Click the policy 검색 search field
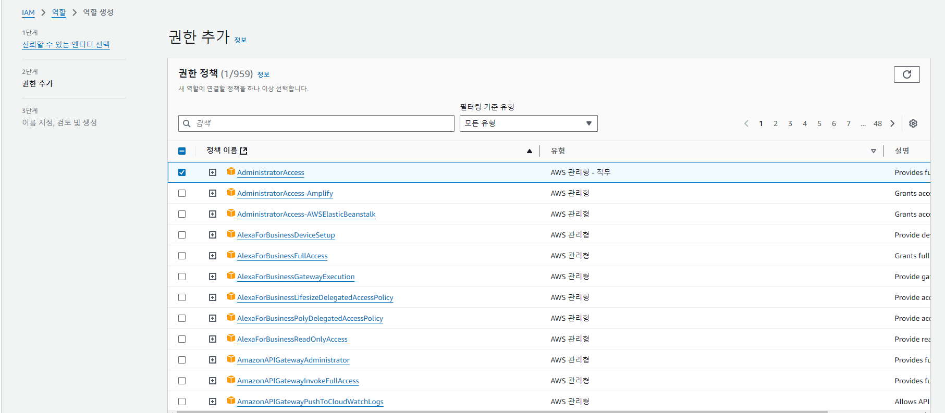945x413 pixels. point(316,123)
